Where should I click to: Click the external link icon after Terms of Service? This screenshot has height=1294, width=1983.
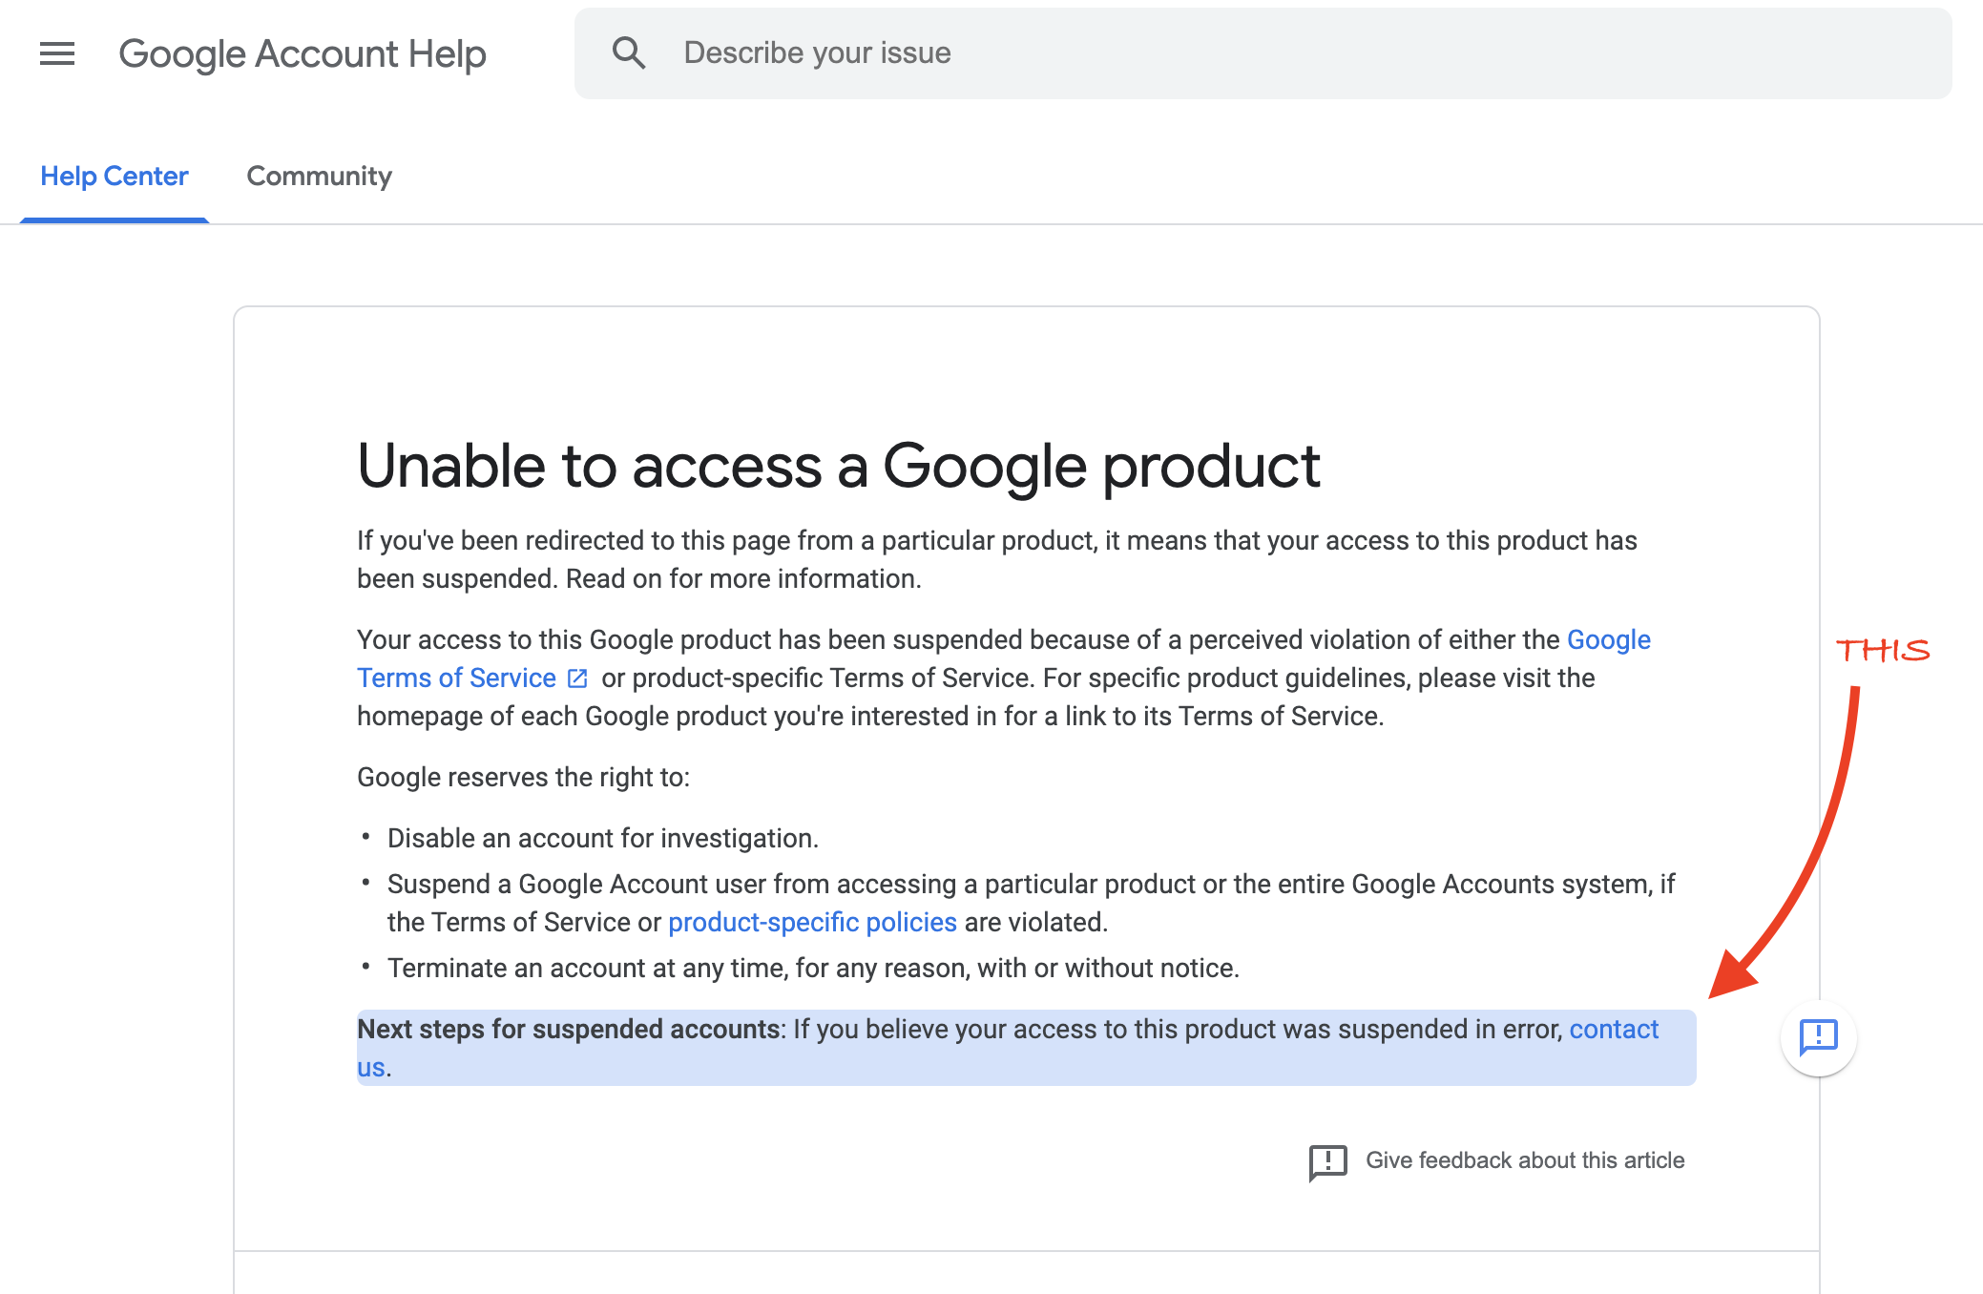tap(577, 678)
